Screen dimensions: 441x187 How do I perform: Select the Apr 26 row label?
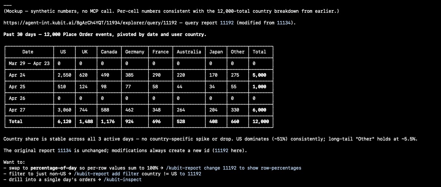click(17, 98)
